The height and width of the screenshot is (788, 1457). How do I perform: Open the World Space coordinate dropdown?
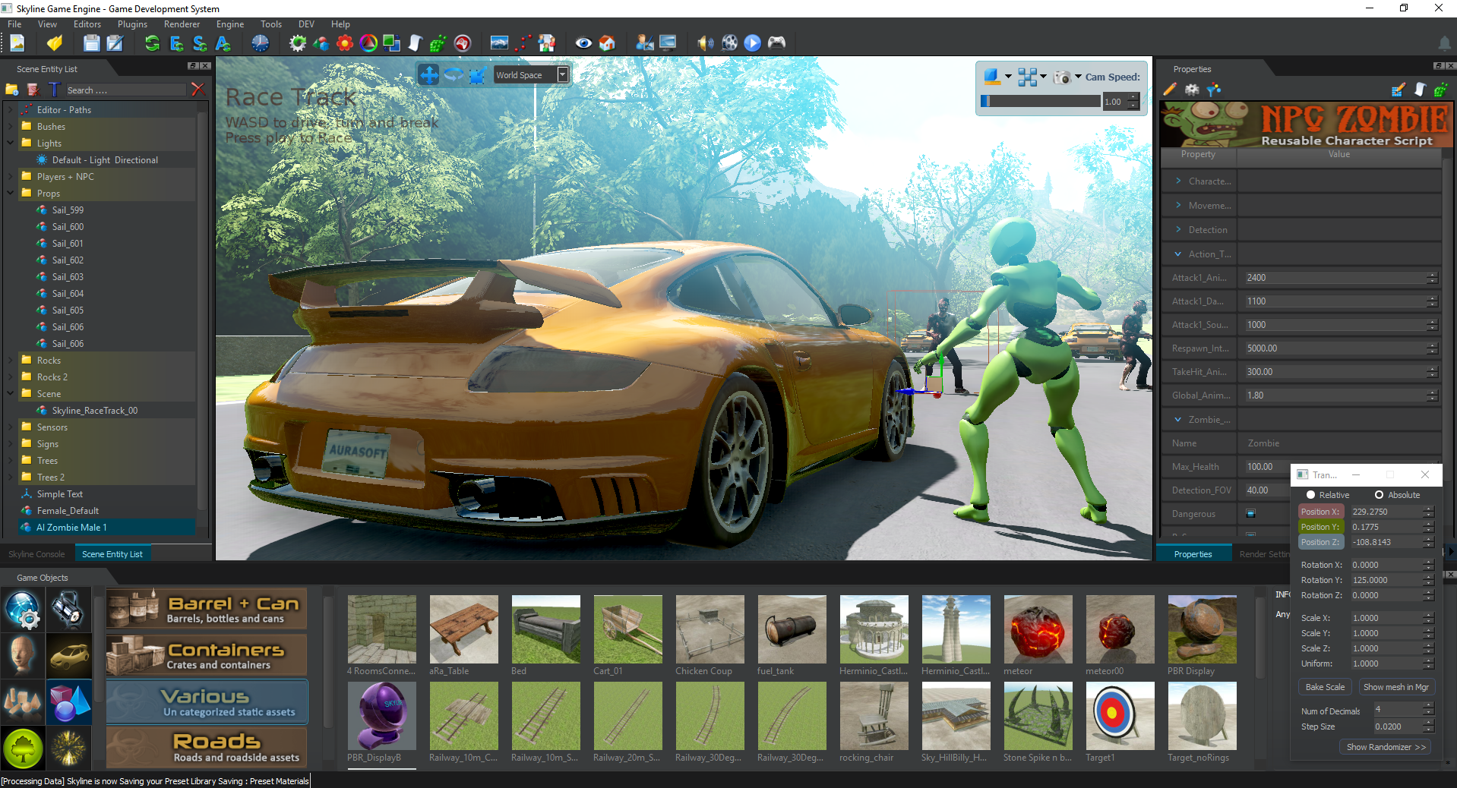(561, 74)
